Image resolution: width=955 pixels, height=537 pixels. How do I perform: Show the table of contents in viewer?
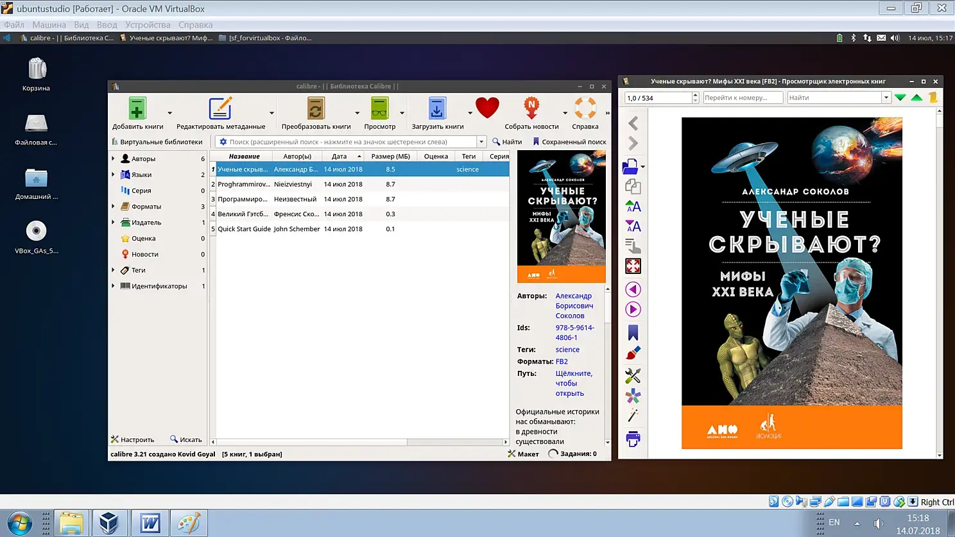tap(633, 246)
